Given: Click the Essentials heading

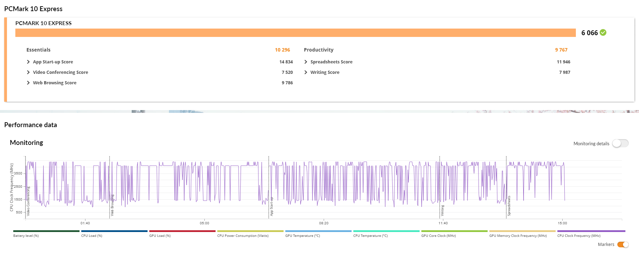Looking at the screenshot, I should (38, 50).
